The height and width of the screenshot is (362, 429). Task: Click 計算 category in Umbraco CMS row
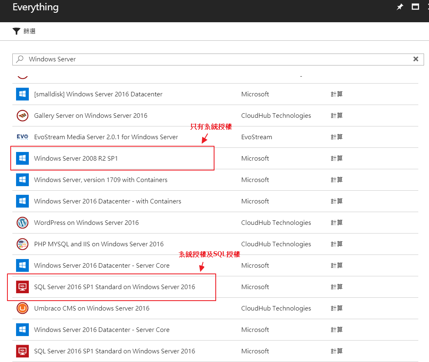coord(336,308)
